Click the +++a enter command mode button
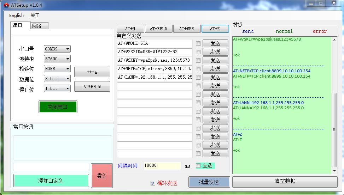The width and height of the screenshot is (344, 195). pyautogui.click(x=92, y=72)
